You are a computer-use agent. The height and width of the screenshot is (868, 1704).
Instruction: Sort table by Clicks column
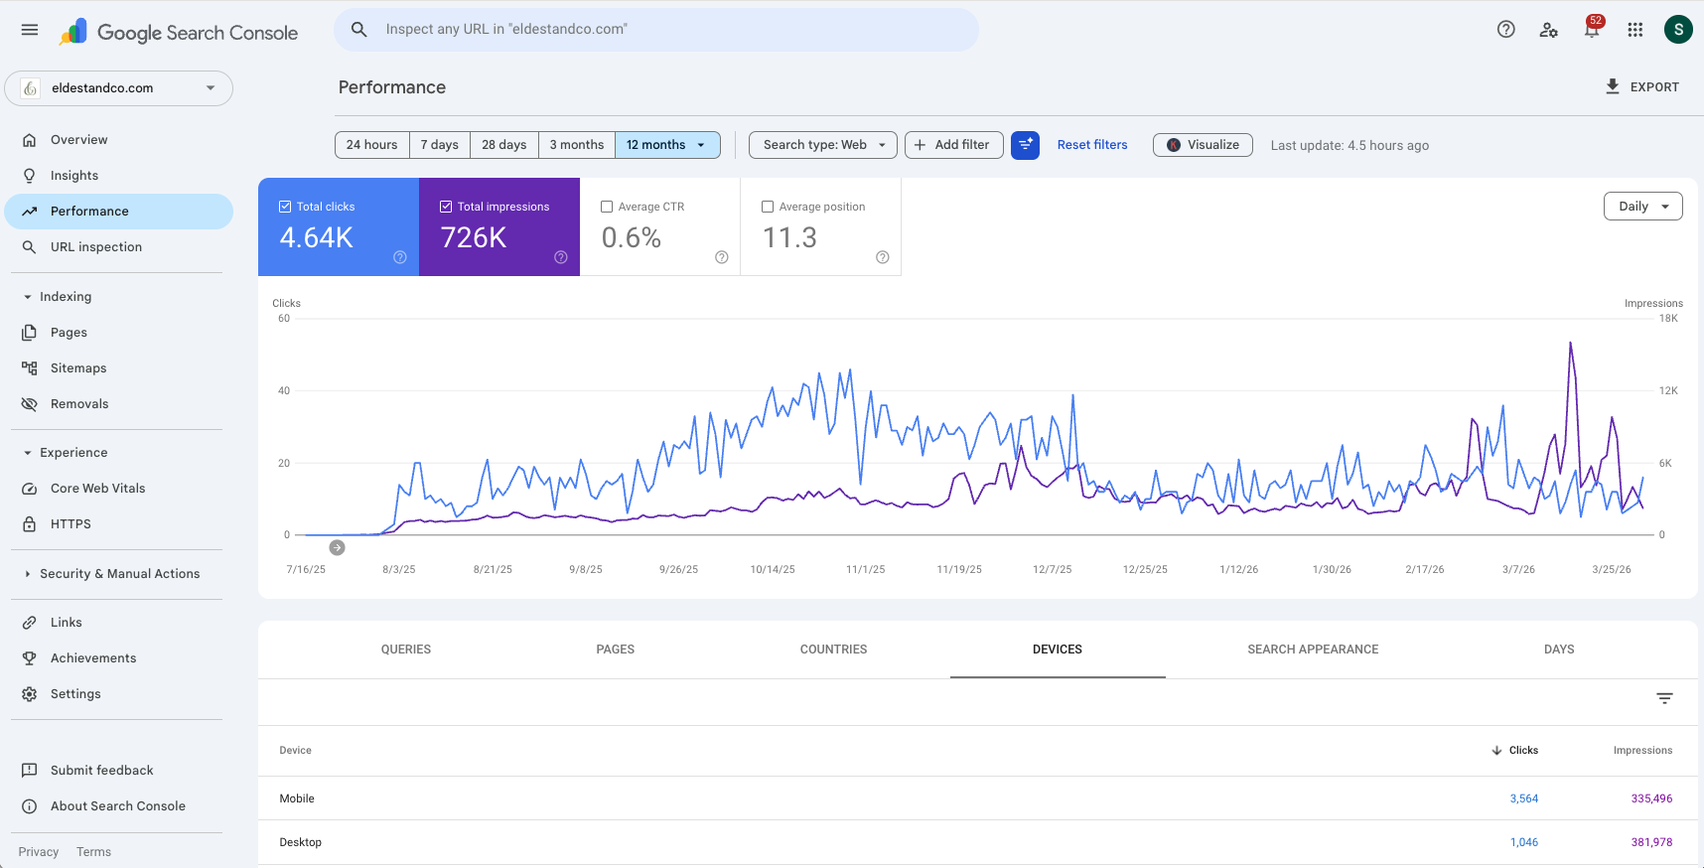[x=1514, y=751]
